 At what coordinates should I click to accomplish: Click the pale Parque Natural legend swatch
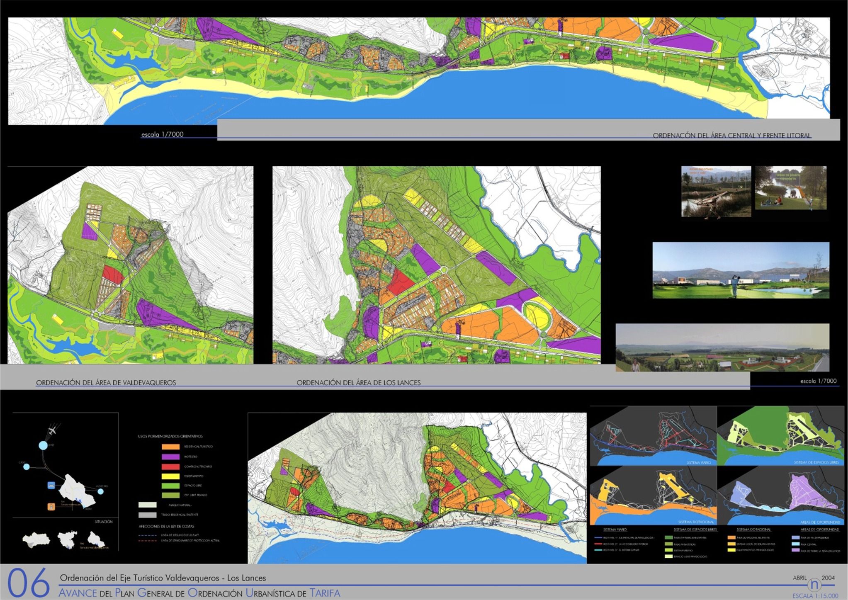[x=147, y=505]
